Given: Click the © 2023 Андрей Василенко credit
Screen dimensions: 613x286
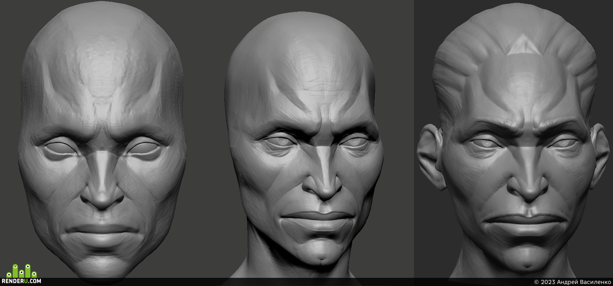Looking at the screenshot, I should [x=572, y=282].
